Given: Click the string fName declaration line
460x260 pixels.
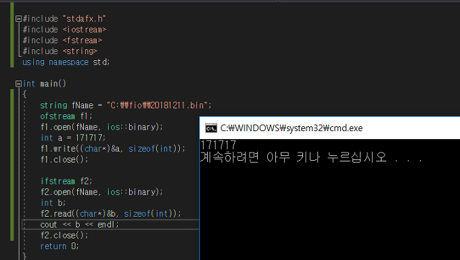Looking at the screenshot, I should 126,105.
